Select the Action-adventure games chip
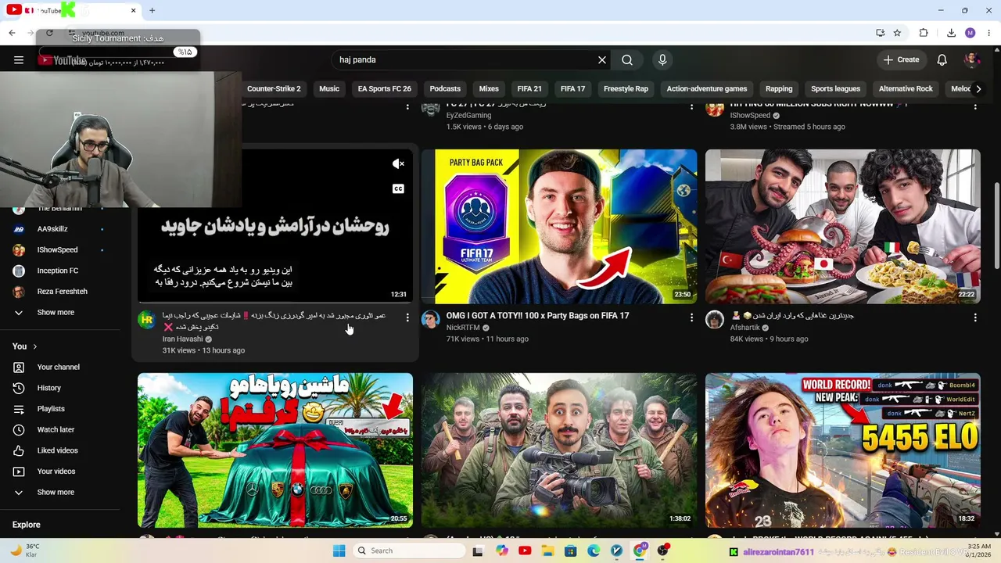The image size is (1001, 563). click(x=707, y=89)
